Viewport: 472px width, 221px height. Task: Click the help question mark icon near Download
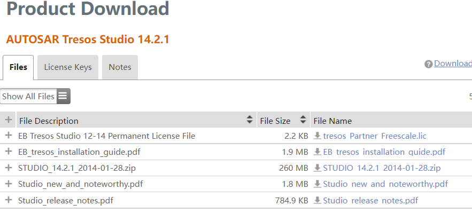coord(428,64)
